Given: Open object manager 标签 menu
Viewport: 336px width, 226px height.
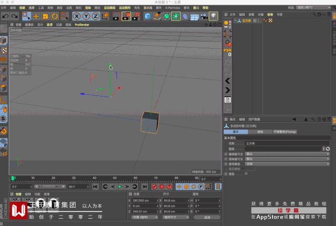Looking at the screenshot, I should (270, 15).
